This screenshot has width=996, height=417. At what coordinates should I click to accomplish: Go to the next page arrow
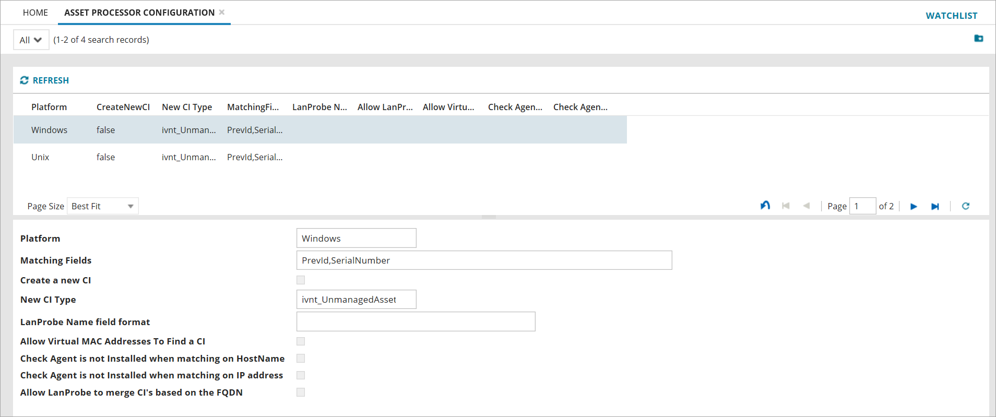914,207
